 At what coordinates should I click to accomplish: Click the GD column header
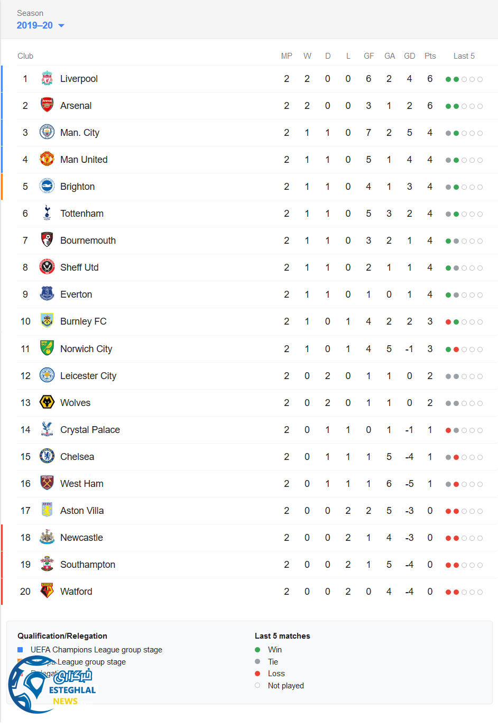[x=410, y=56]
